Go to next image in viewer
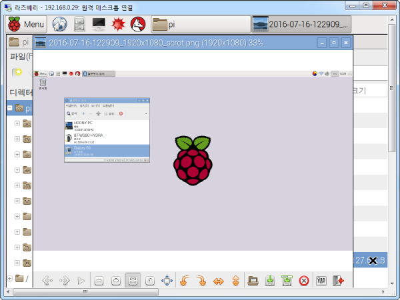The height and width of the screenshot is (300, 400). click(x=64, y=281)
